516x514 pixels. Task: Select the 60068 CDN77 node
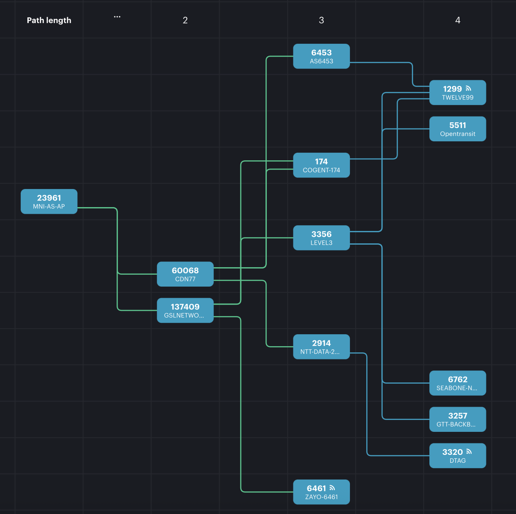[x=185, y=274]
